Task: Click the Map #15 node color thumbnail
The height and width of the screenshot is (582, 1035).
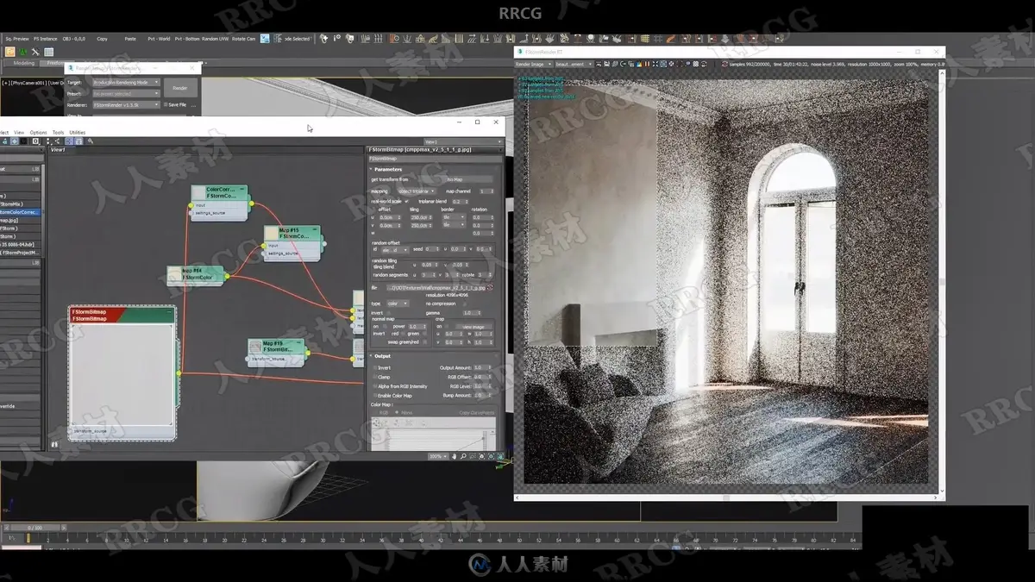Action: tap(272, 234)
